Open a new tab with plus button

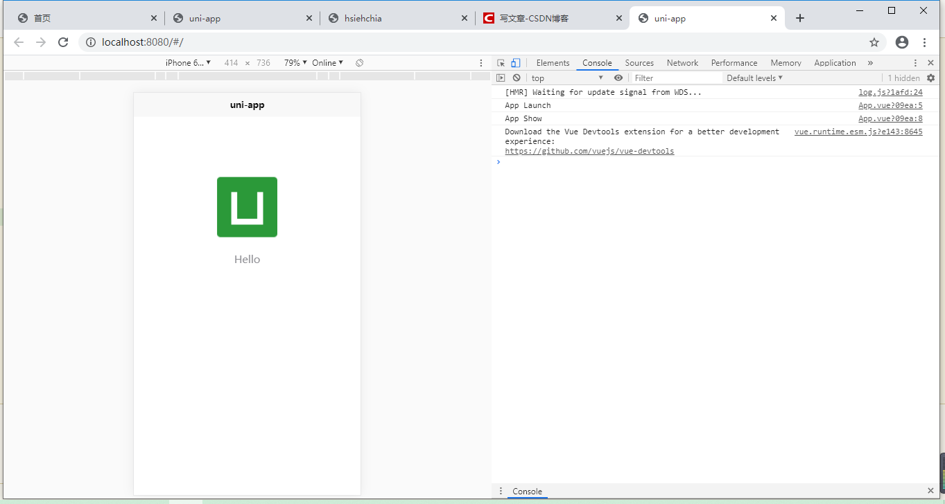[x=800, y=19]
